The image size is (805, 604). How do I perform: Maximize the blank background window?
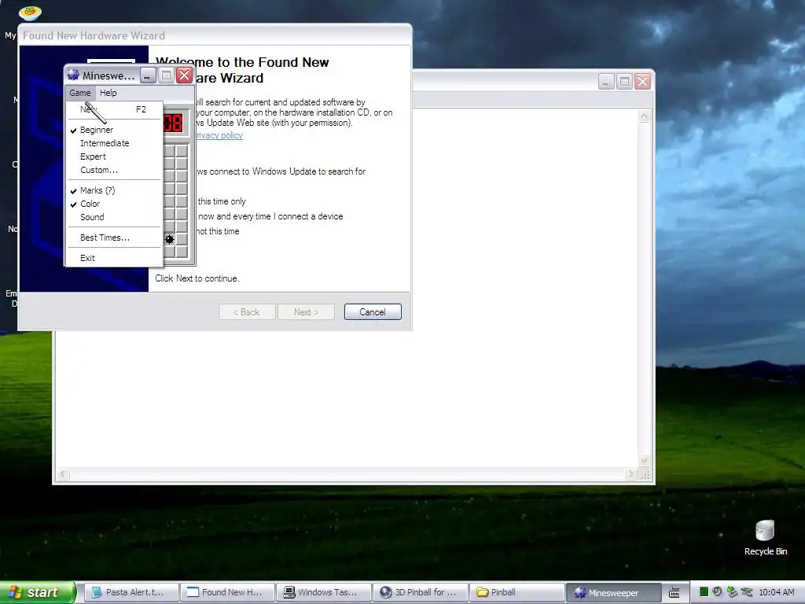(624, 81)
